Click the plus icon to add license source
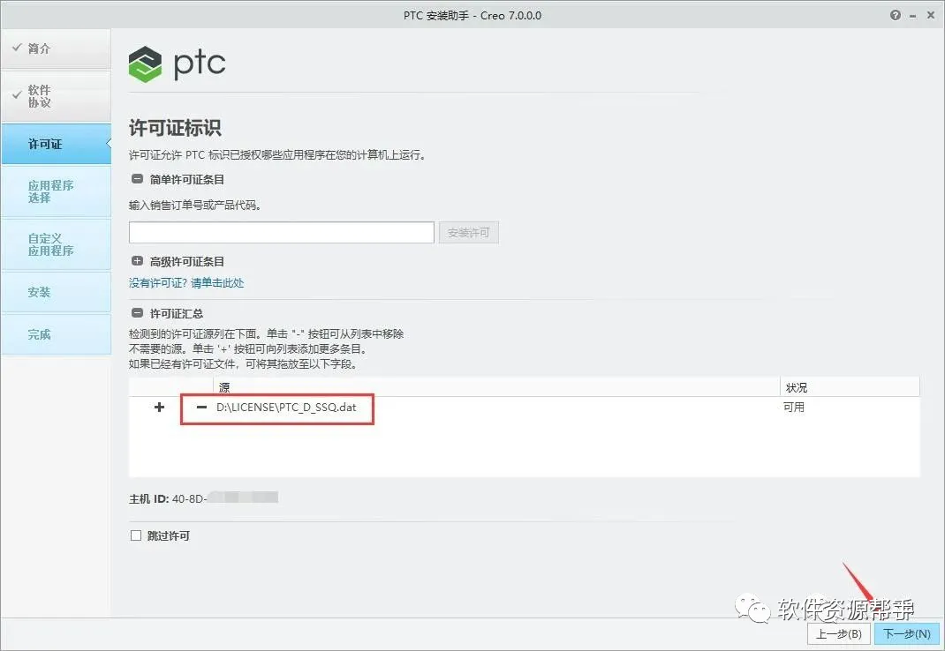945x651 pixels. tap(159, 408)
